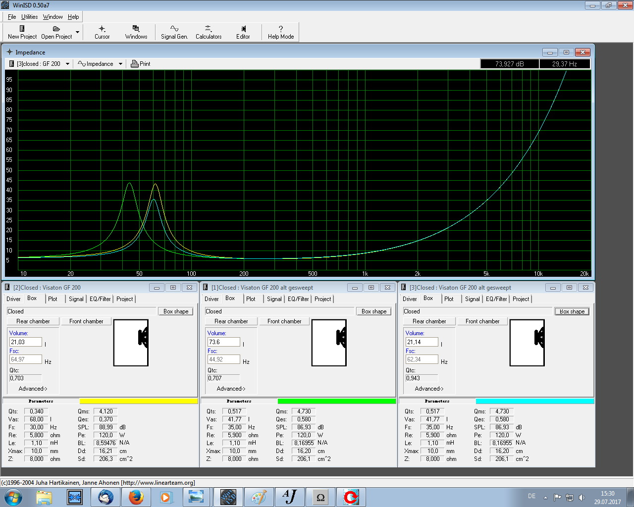Open the Windows list in the toolbar
The image size is (634, 507).
[136, 32]
